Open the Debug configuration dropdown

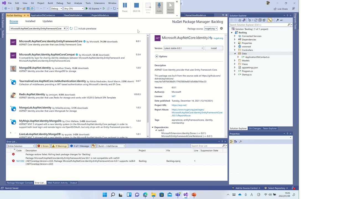pos(57,9)
